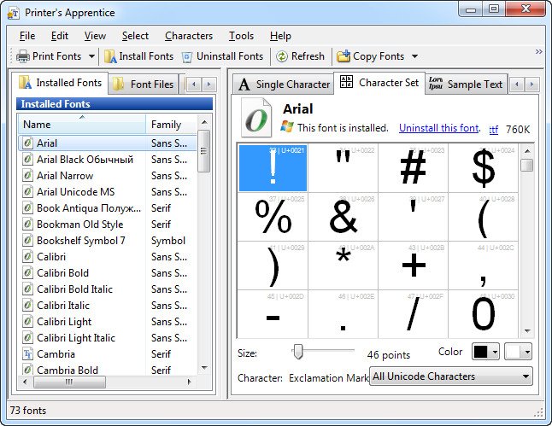Click the Calibri Light Italic font icon

(x=27, y=337)
